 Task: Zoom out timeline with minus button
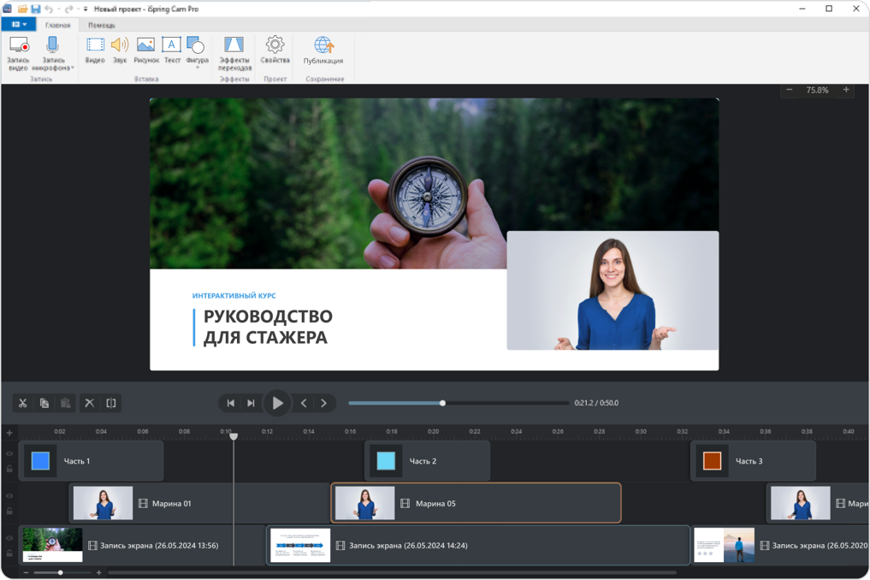point(26,572)
